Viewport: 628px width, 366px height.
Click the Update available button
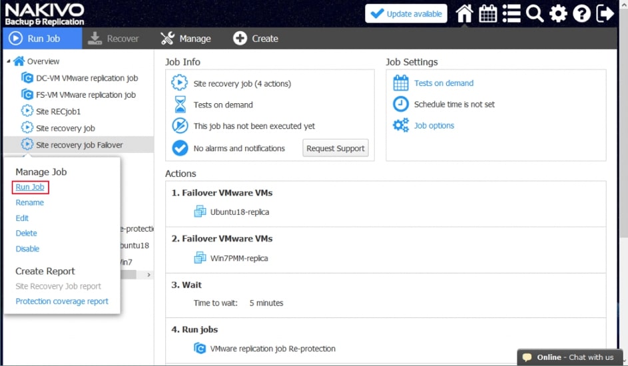coord(406,13)
